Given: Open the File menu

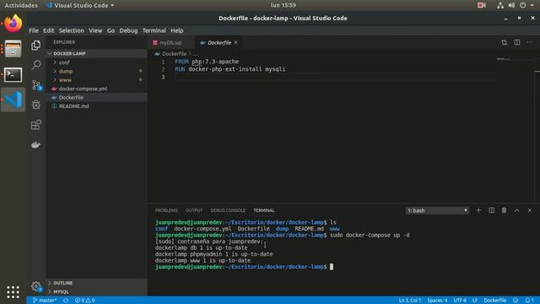Looking at the screenshot, I should point(34,30).
